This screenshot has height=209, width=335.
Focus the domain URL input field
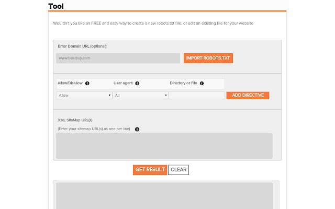click(118, 58)
